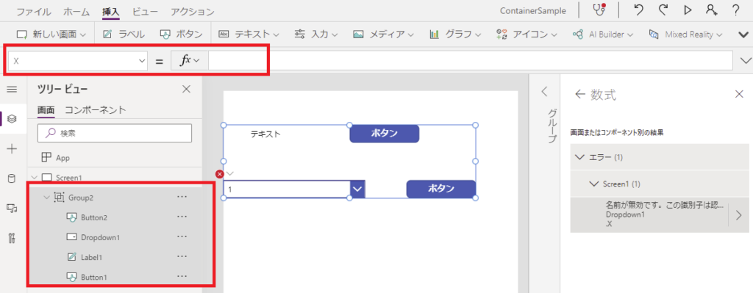The image size is (753, 293).
Task: Select the テキスト label on canvas
Action: pyautogui.click(x=265, y=134)
